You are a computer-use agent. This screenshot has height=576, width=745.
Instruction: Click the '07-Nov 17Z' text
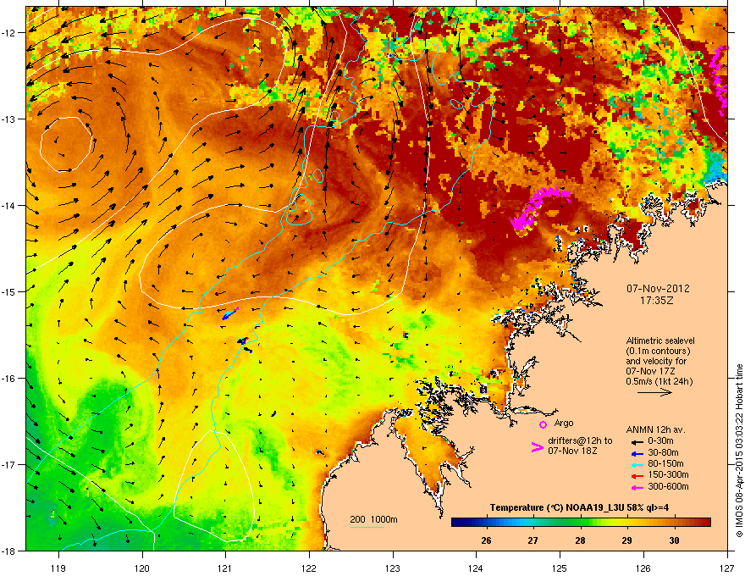(650, 371)
